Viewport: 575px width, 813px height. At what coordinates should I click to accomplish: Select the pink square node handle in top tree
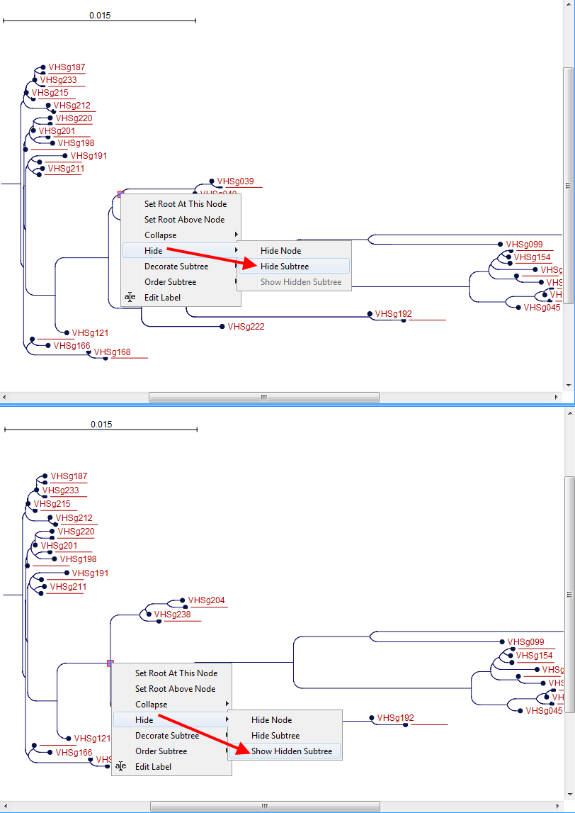(120, 193)
